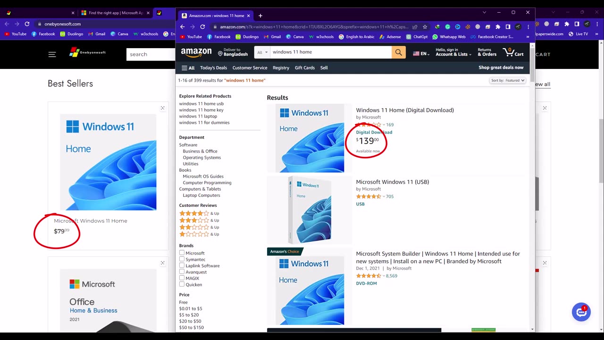The width and height of the screenshot is (604, 340).
Task: Open Microsoft Windows 11 (USB) link
Action: click(393, 182)
